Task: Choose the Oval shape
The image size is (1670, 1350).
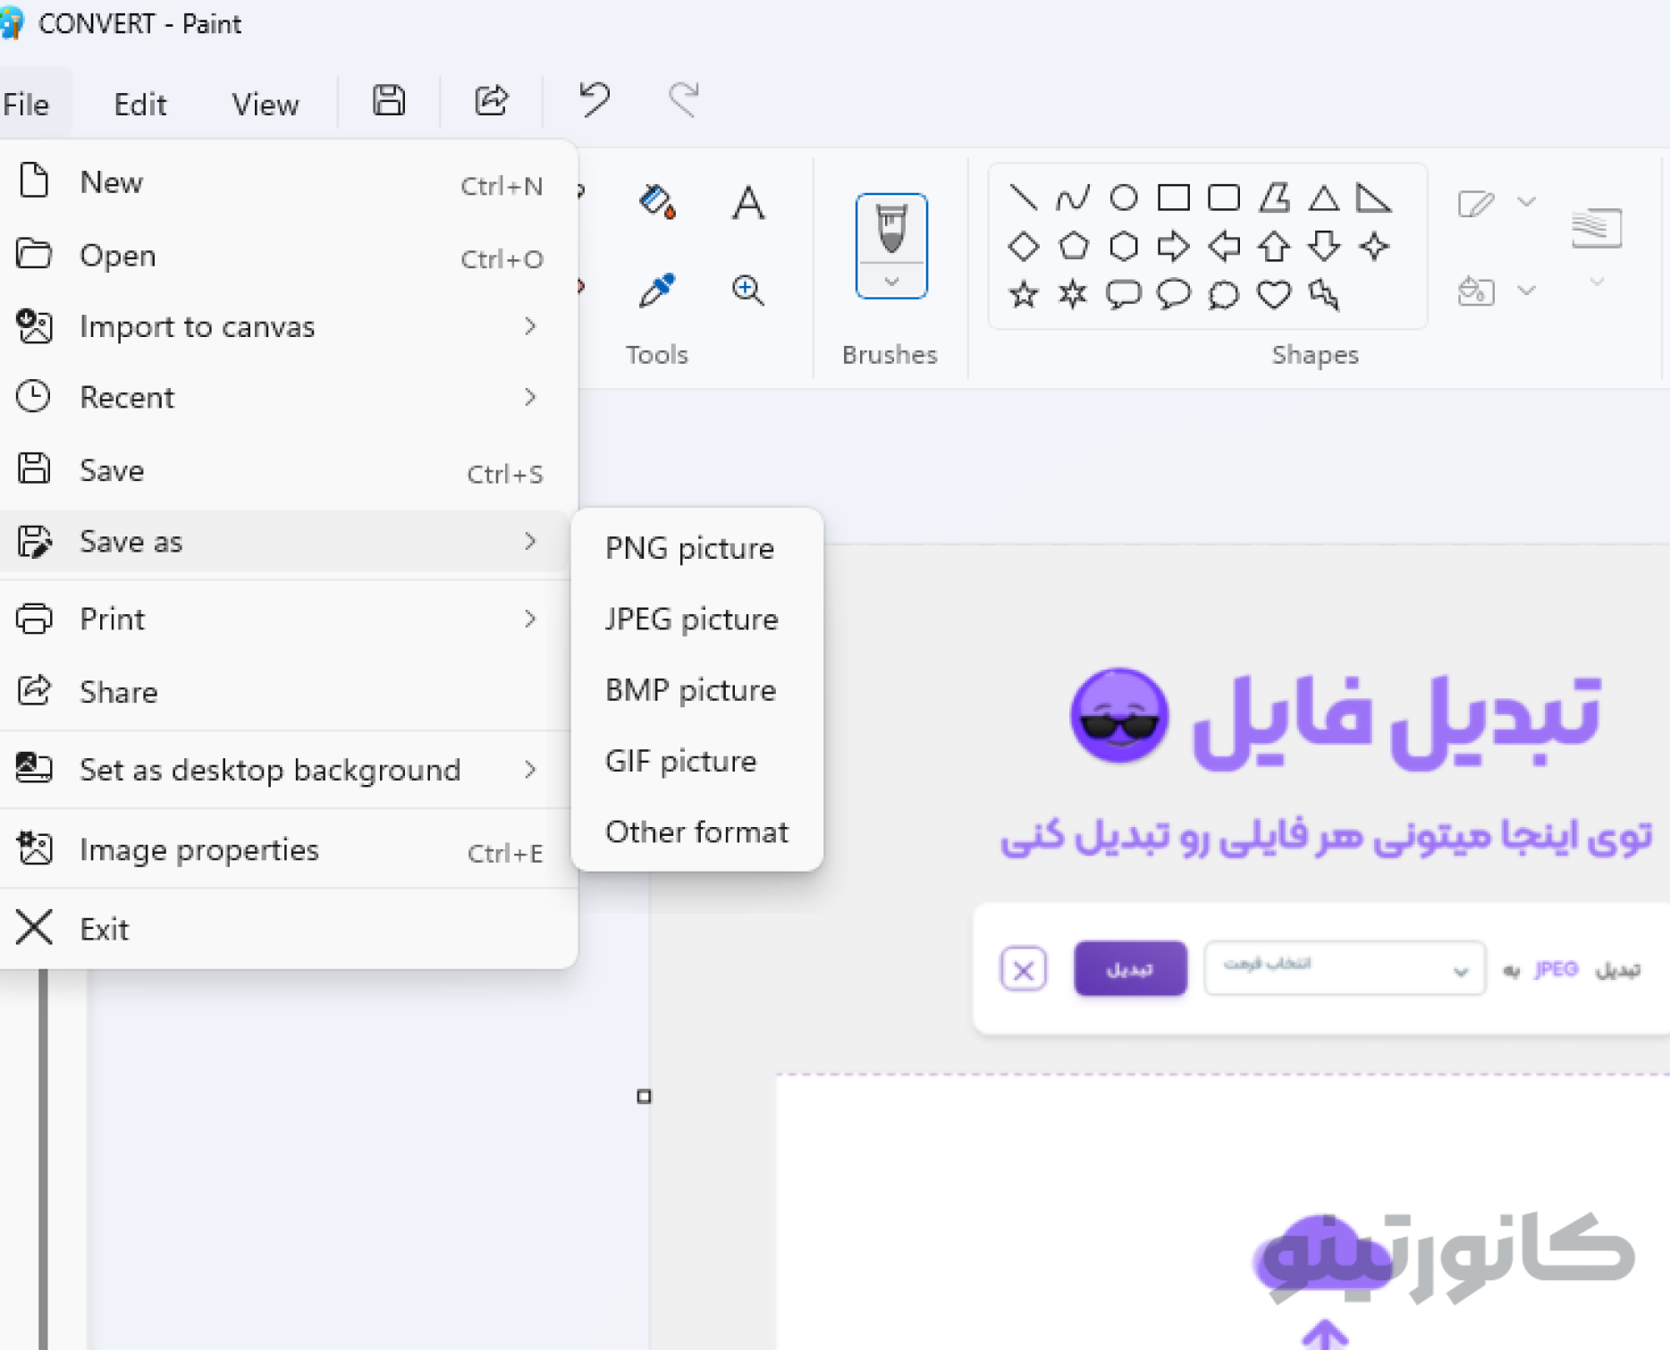Action: coord(1124,197)
